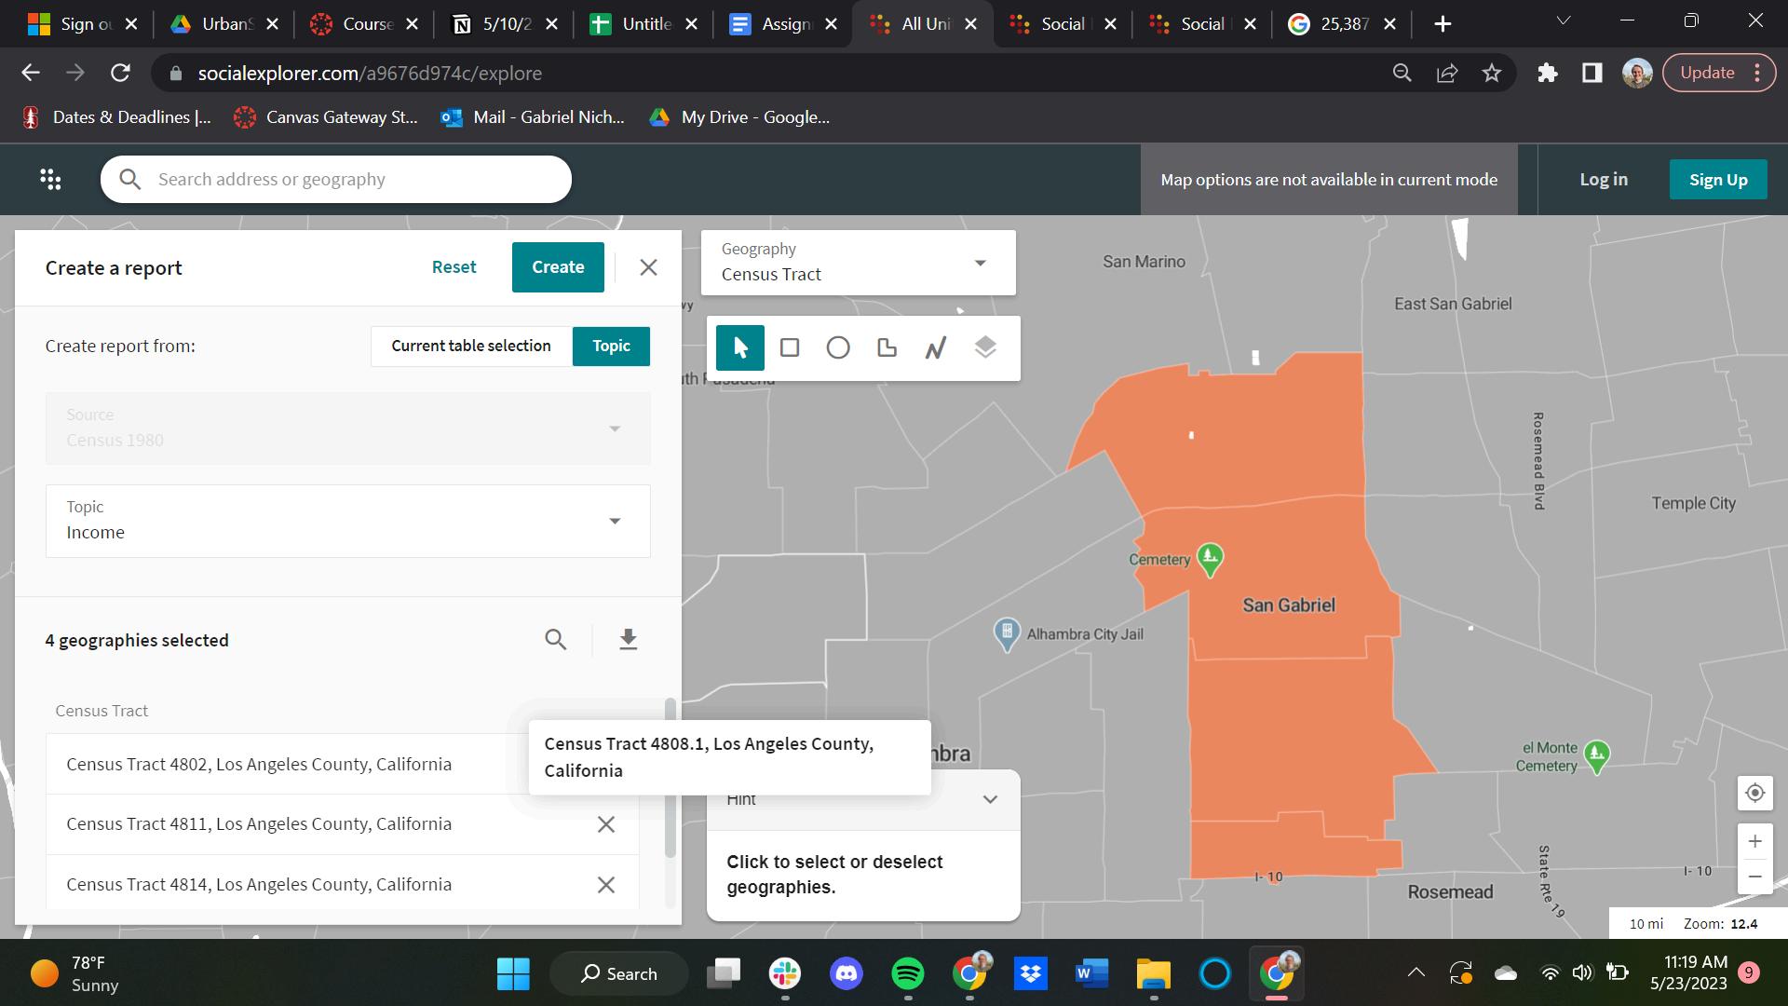Click the Create report button

pyautogui.click(x=558, y=267)
